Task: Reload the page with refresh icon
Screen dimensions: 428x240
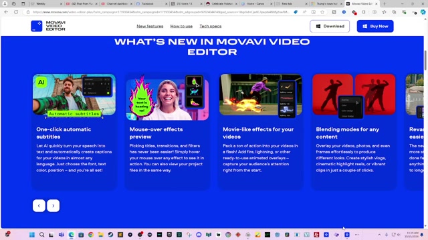Action: coord(16,12)
